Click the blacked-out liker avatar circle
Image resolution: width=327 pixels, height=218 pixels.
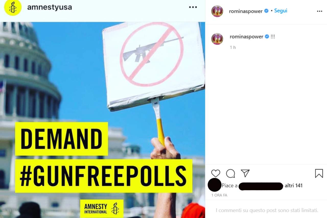214,185
